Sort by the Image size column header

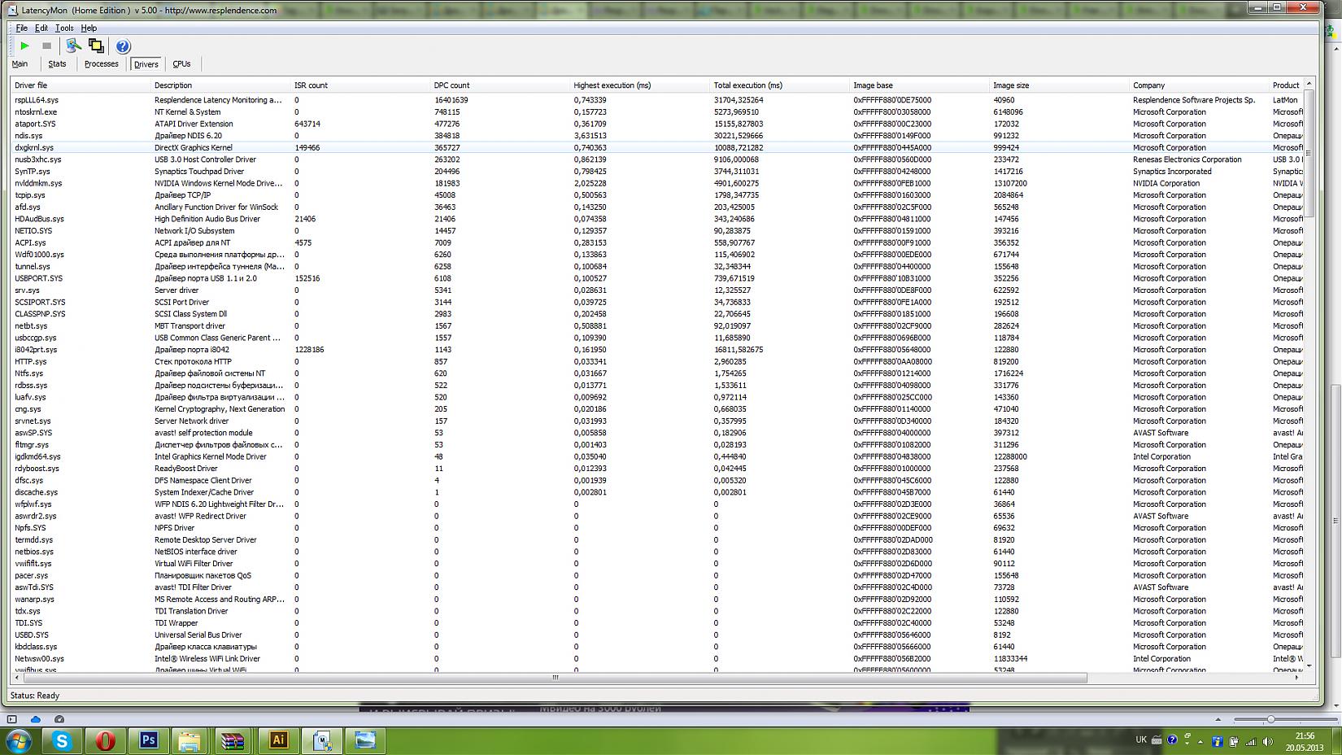pyautogui.click(x=1061, y=85)
